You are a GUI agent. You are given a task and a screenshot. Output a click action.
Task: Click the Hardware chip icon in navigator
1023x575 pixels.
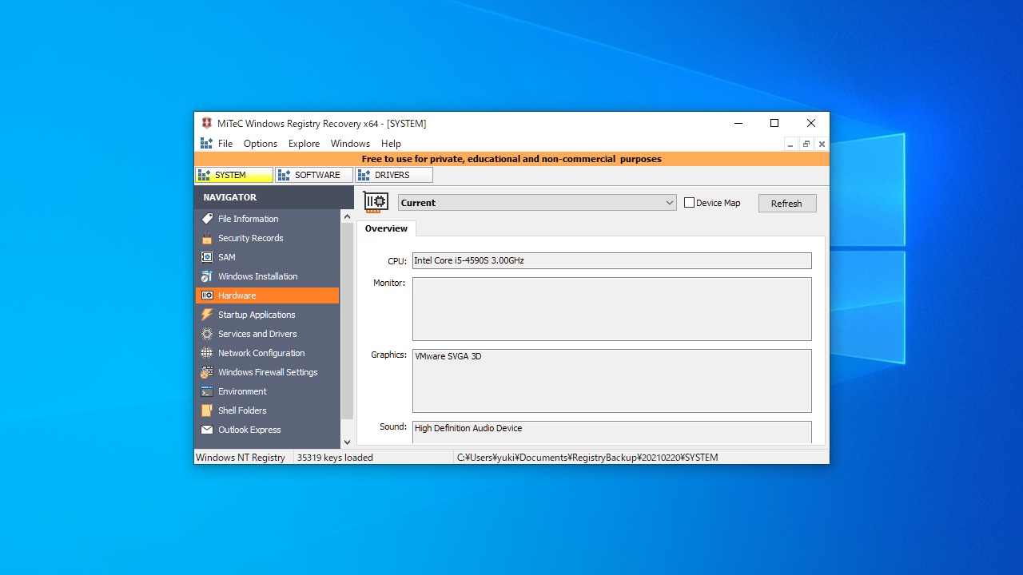[207, 295]
